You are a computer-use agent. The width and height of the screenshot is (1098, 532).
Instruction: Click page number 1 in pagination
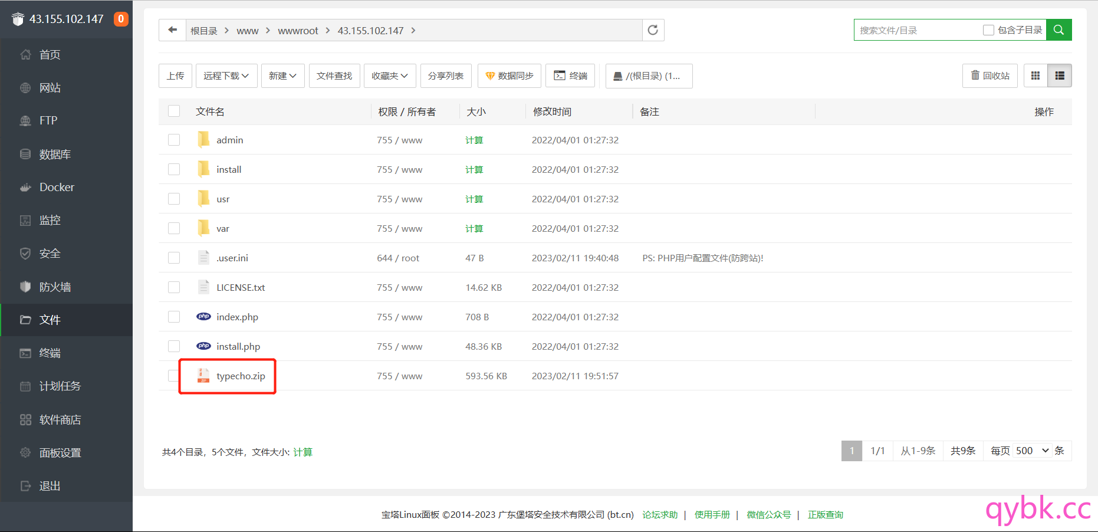click(x=852, y=451)
